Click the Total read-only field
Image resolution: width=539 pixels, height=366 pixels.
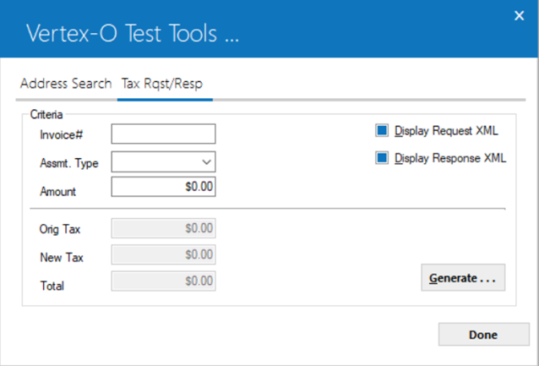pyautogui.click(x=163, y=281)
